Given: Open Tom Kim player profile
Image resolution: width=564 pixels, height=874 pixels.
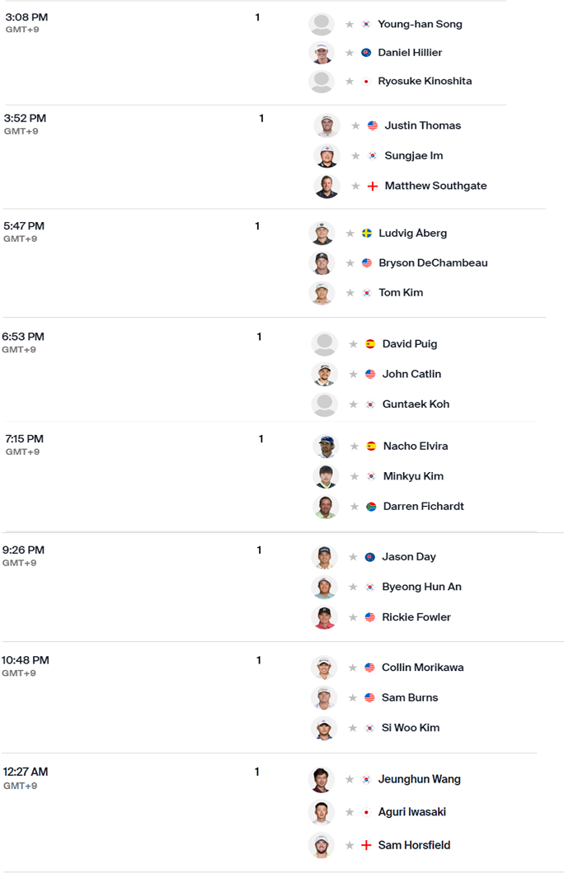Looking at the screenshot, I should point(401,293).
